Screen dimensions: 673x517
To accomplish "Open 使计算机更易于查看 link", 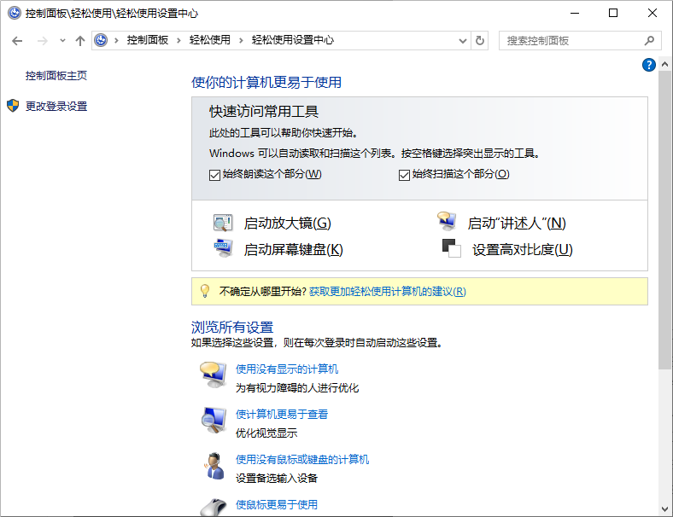I will (282, 414).
